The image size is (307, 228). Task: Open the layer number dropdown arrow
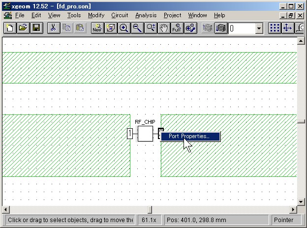tap(259, 28)
